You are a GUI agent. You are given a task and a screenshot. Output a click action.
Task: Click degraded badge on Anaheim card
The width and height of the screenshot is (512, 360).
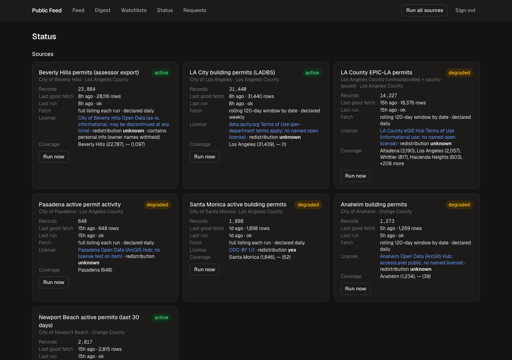[x=459, y=205]
